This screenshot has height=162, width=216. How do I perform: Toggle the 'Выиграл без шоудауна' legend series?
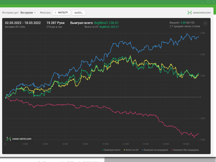coord(185,150)
